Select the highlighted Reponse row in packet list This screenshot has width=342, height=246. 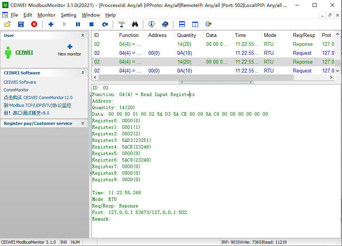click(213, 62)
